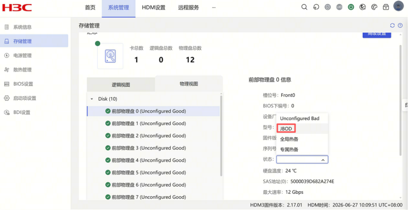Click the gray security shield icon

(328, 7)
